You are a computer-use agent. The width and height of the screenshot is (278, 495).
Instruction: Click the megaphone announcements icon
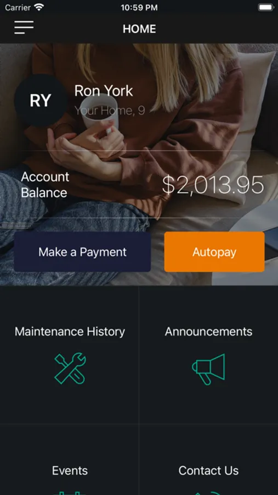pos(208,369)
